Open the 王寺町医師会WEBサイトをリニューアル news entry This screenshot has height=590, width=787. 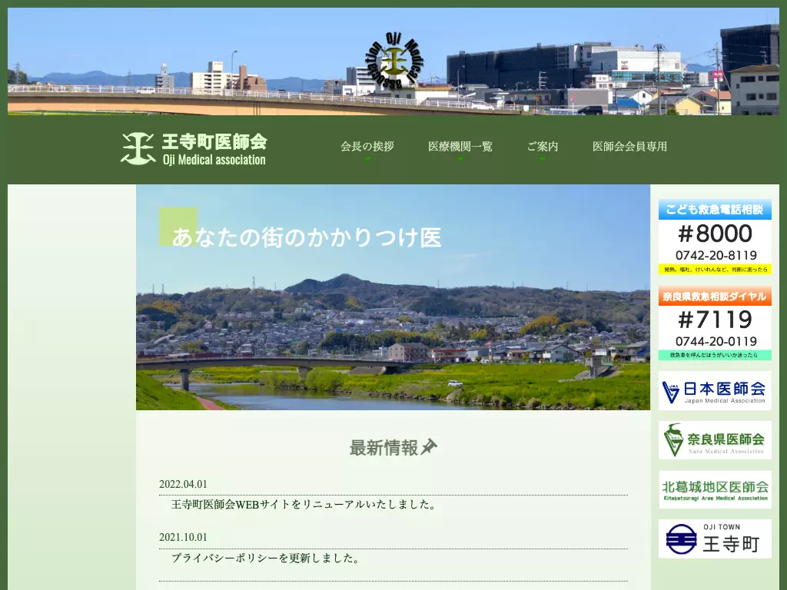click(304, 504)
